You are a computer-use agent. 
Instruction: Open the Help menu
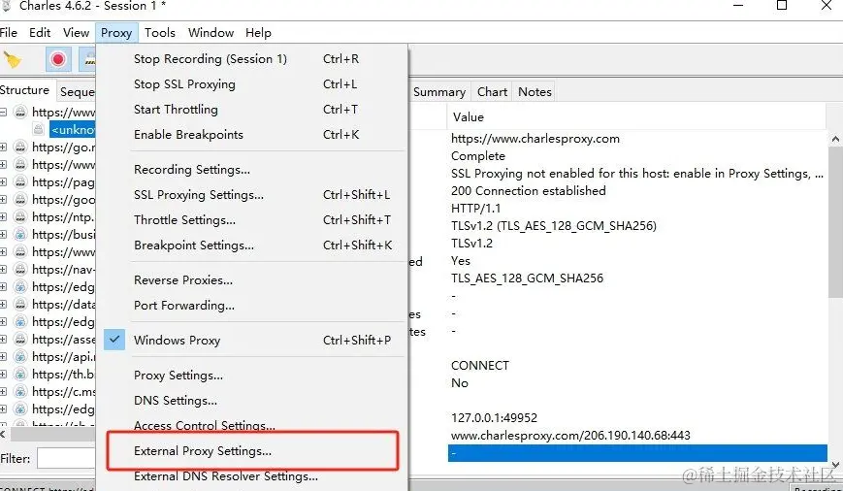(258, 33)
